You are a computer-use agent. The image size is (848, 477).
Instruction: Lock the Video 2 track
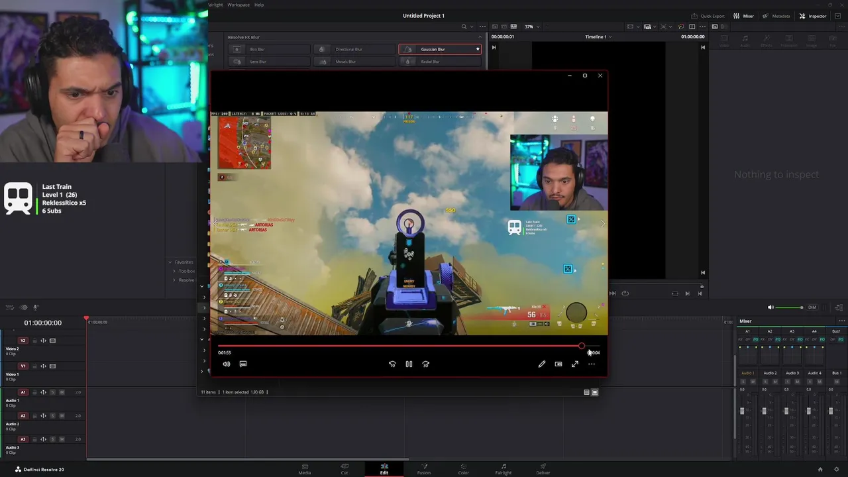tap(34, 341)
